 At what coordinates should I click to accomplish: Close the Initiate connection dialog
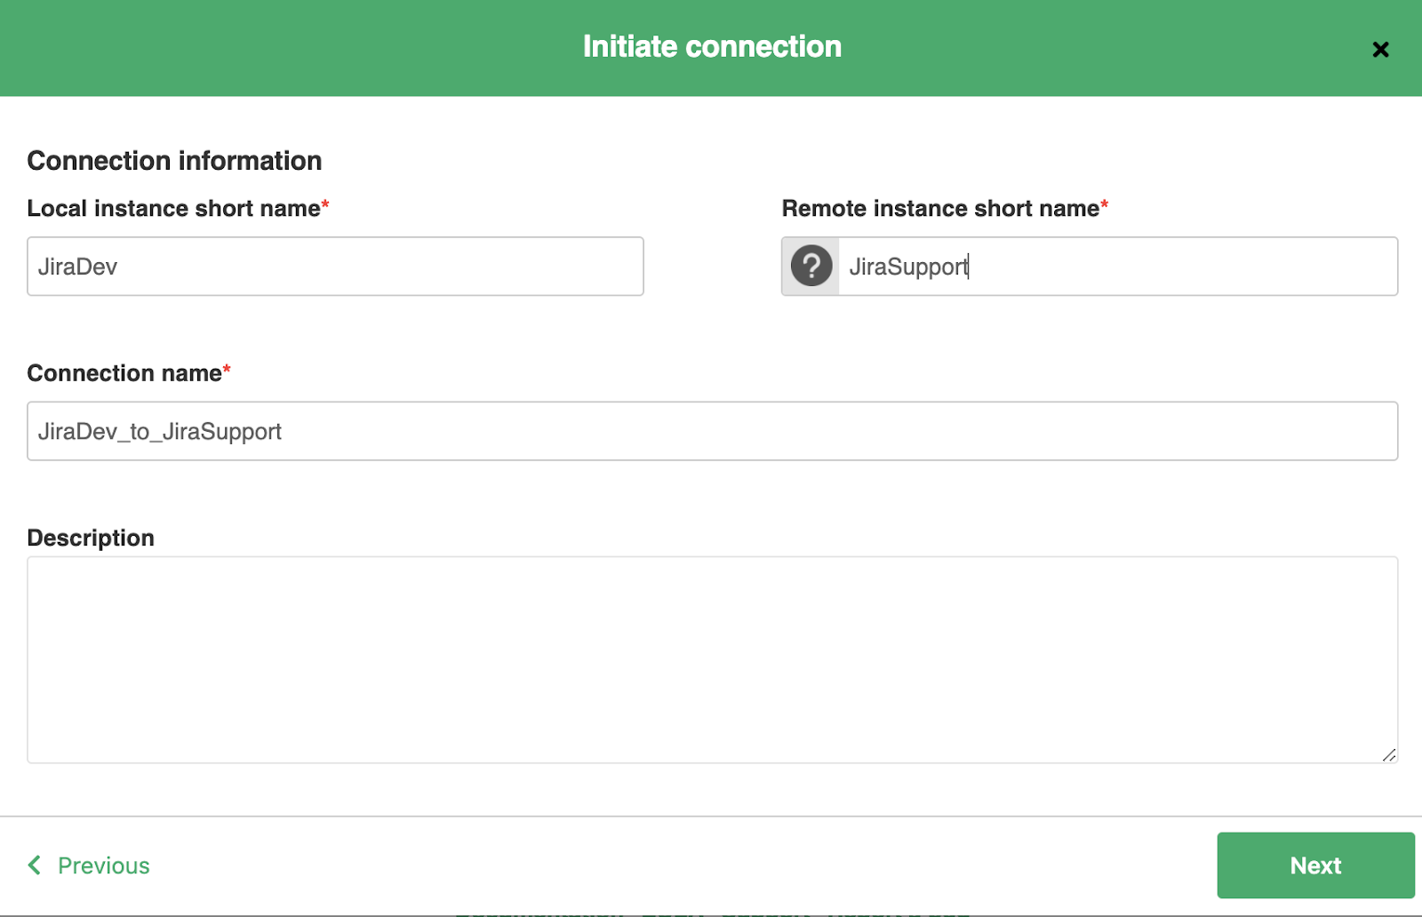(1380, 50)
